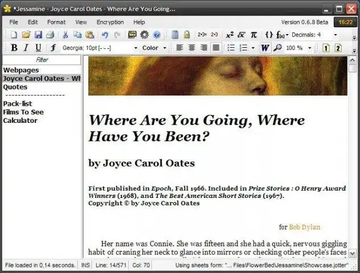Image resolution: width=360 pixels, height=273 pixels.
Task: Toggle bold formatting
Action: 14,48
